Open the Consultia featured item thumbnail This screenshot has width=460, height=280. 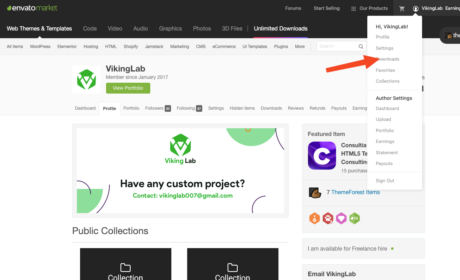pos(322,156)
